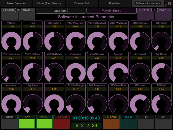
Task: Click the info icon in top-right corner
Action: point(169,3)
